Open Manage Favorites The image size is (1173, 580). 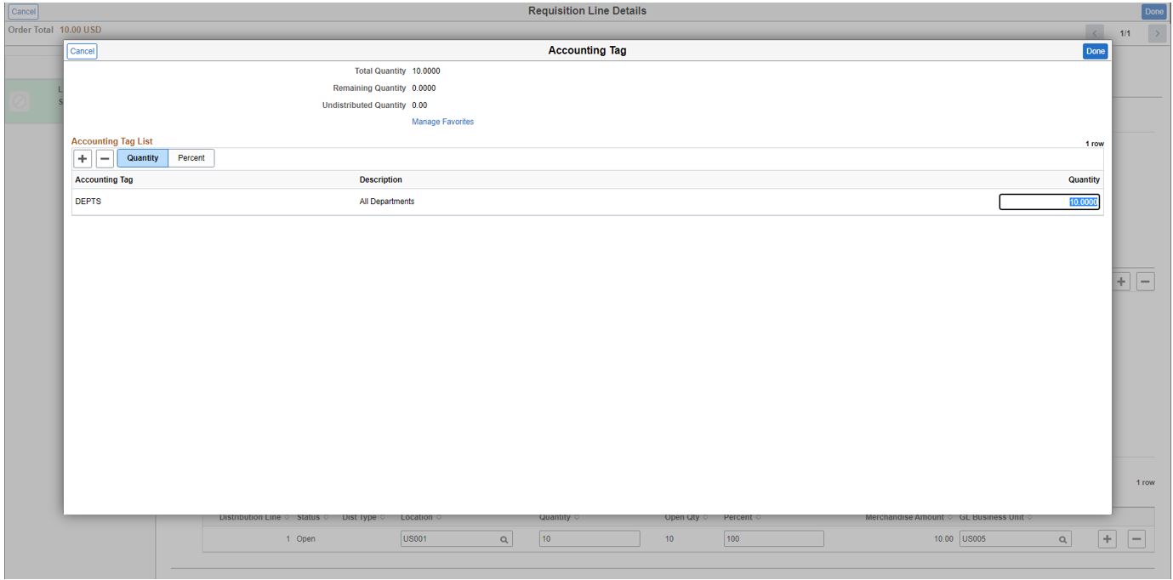(443, 122)
